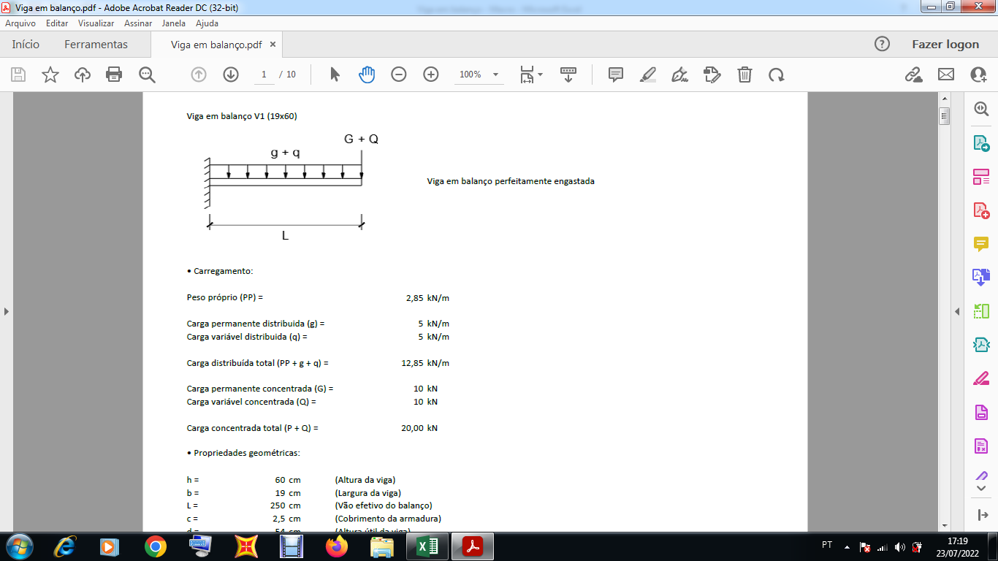Click scrollbar down arrow
Image resolution: width=998 pixels, height=561 pixels.
click(x=944, y=525)
